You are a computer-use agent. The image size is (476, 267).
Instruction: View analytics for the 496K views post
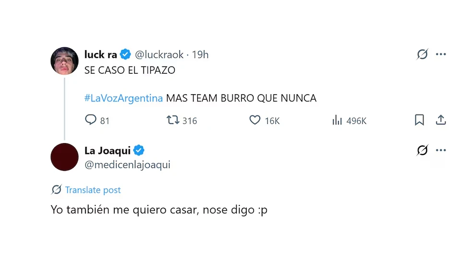[337, 120]
